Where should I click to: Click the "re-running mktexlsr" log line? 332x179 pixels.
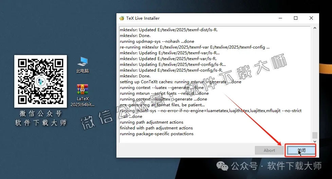[x=195, y=47]
